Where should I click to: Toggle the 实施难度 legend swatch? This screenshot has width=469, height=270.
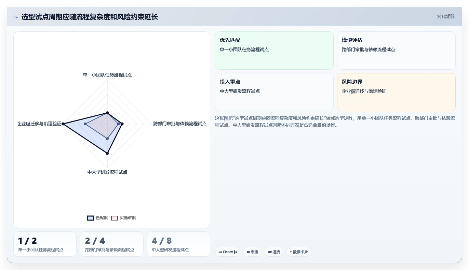click(x=115, y=218)
